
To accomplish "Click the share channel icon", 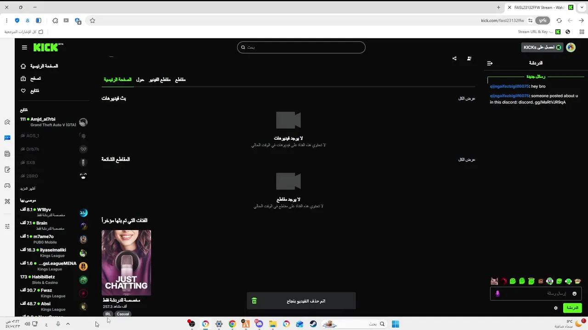I will [x=454, y=58].
